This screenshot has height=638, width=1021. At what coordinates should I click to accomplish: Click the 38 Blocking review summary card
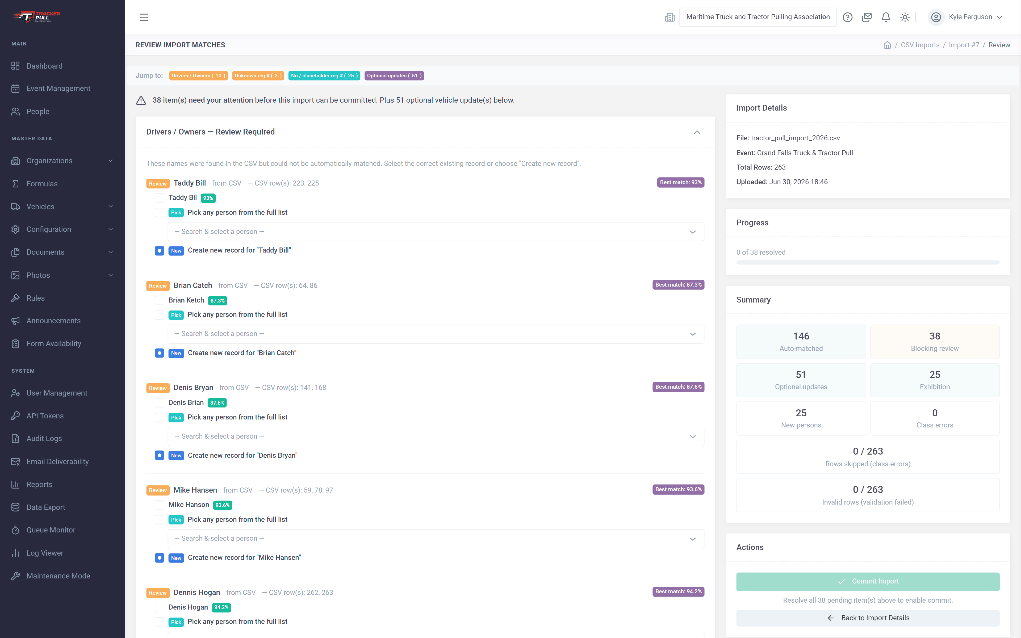tap(935, 342)
